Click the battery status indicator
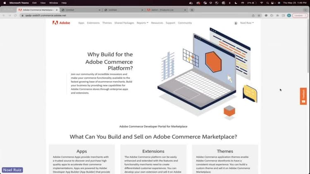Screen dimensions: 310x174 click(x=252, y=3)
